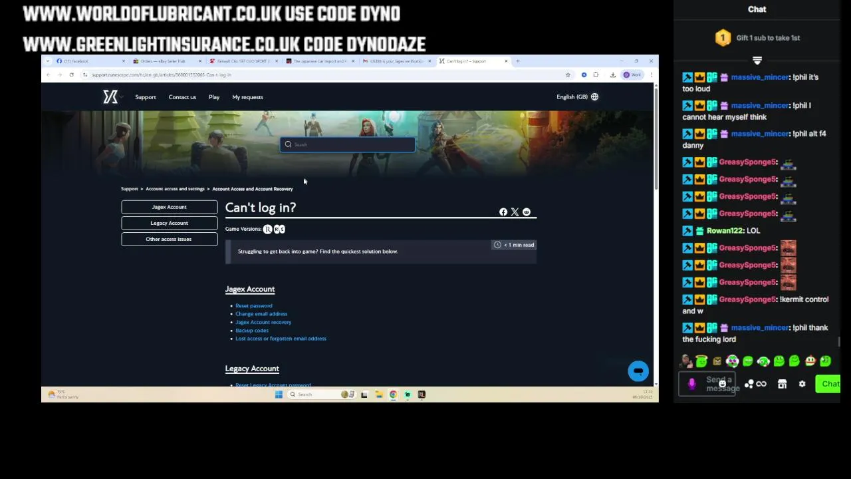Open the browser downloads icon

[x=612, y=75]
